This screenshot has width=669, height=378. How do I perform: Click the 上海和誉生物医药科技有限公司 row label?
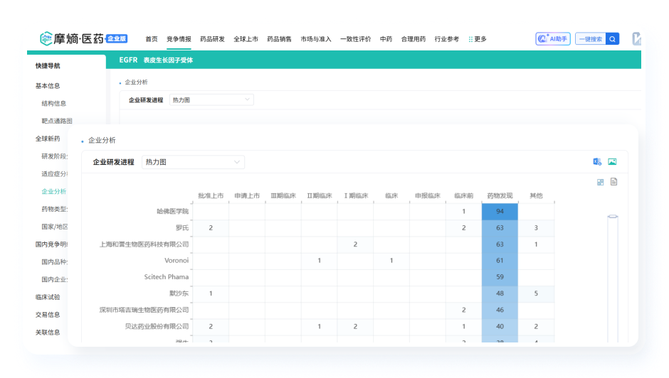[144, 244]
